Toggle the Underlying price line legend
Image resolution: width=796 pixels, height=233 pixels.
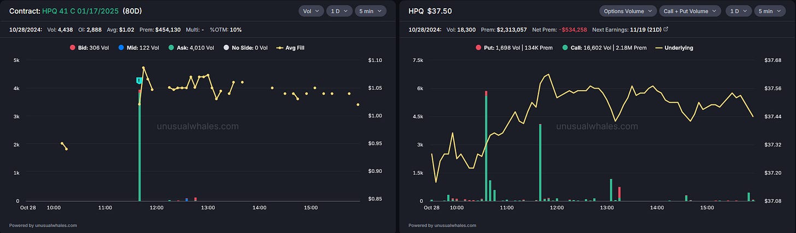point(673,48)
